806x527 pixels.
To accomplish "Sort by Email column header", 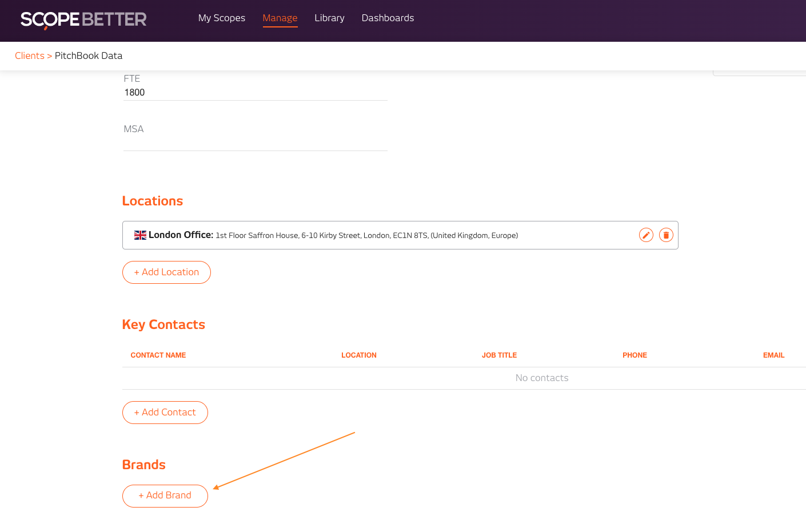I will point(773,355).
